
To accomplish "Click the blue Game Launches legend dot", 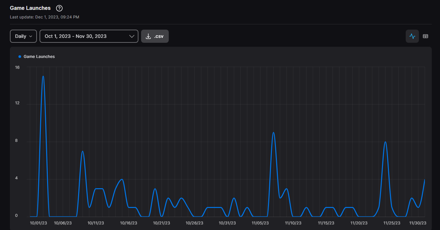I will click(20, 57).
